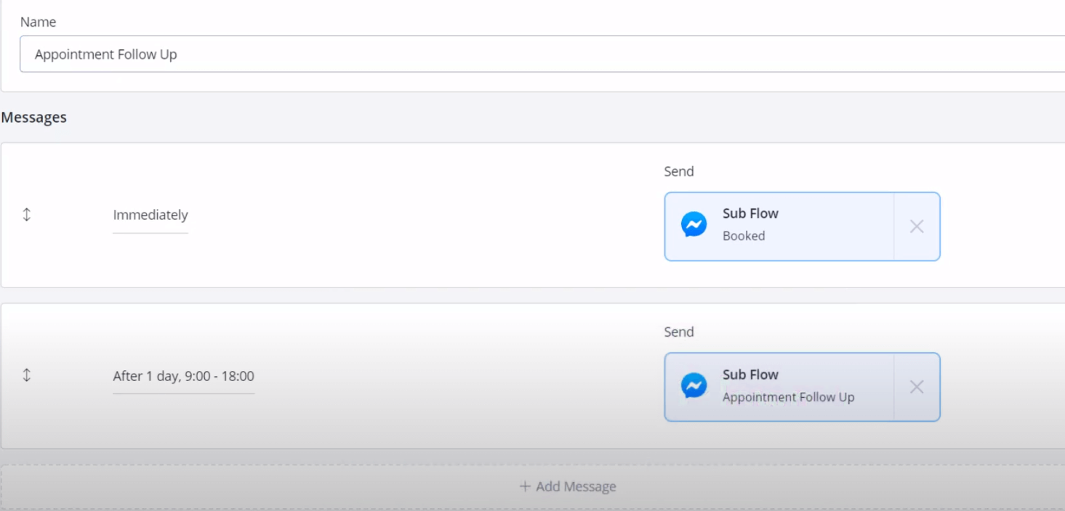This screenshot has height=511, width=1065.
Task: Grab the reorder arrows for the Immediately message
Action: 27,215
